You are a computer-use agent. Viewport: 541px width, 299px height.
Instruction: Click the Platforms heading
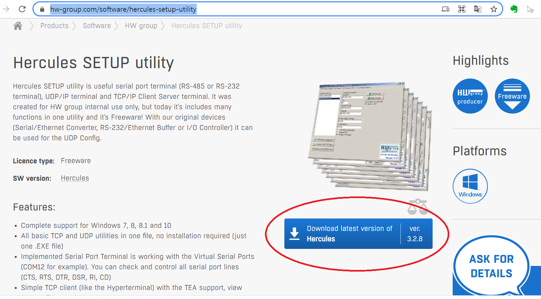tap(480, 151)
